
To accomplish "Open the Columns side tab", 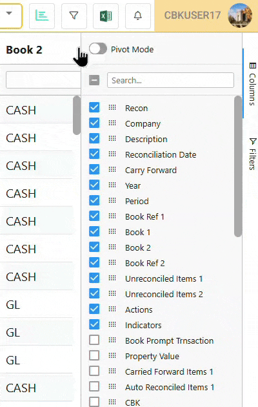I will [x=252, y=83].
